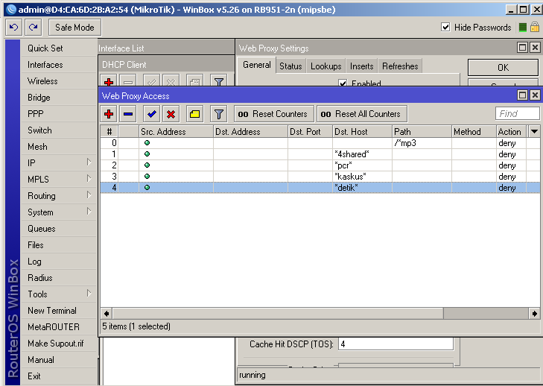Viewport: 543px width, 386px height.
Task: Click the Cache Hit DSCP (TOS) field
Action: tap(396, 344)
